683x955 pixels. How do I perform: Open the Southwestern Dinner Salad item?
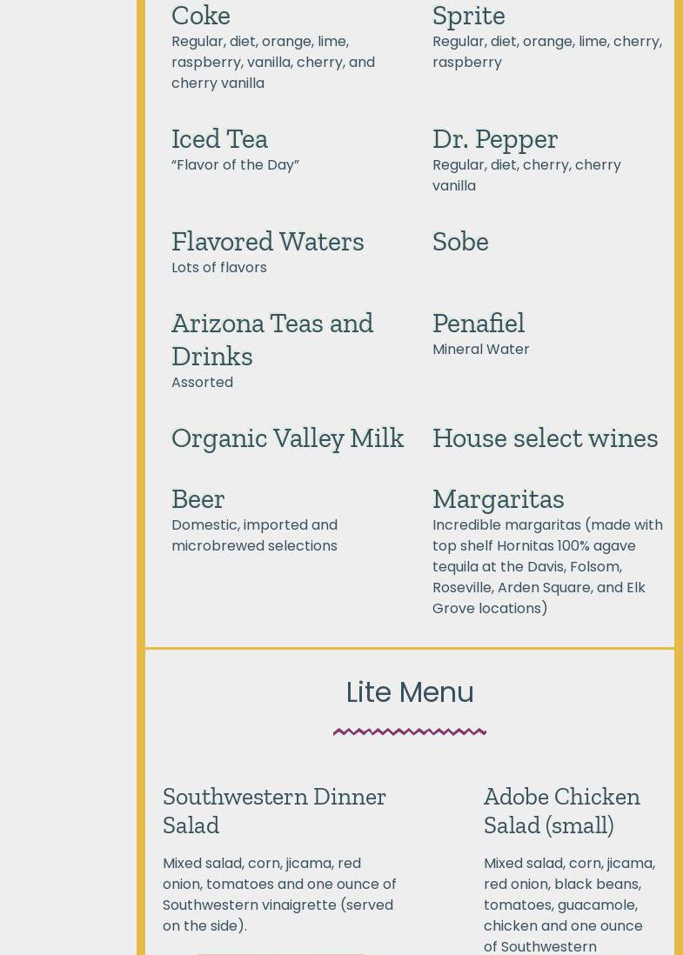(274, 810)
